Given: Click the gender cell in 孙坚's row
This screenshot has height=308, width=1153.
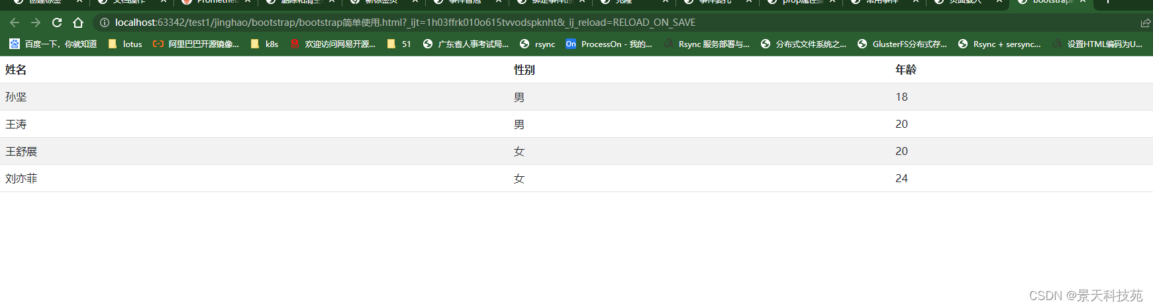Looking at the screenshot, I should pos(519,97).
